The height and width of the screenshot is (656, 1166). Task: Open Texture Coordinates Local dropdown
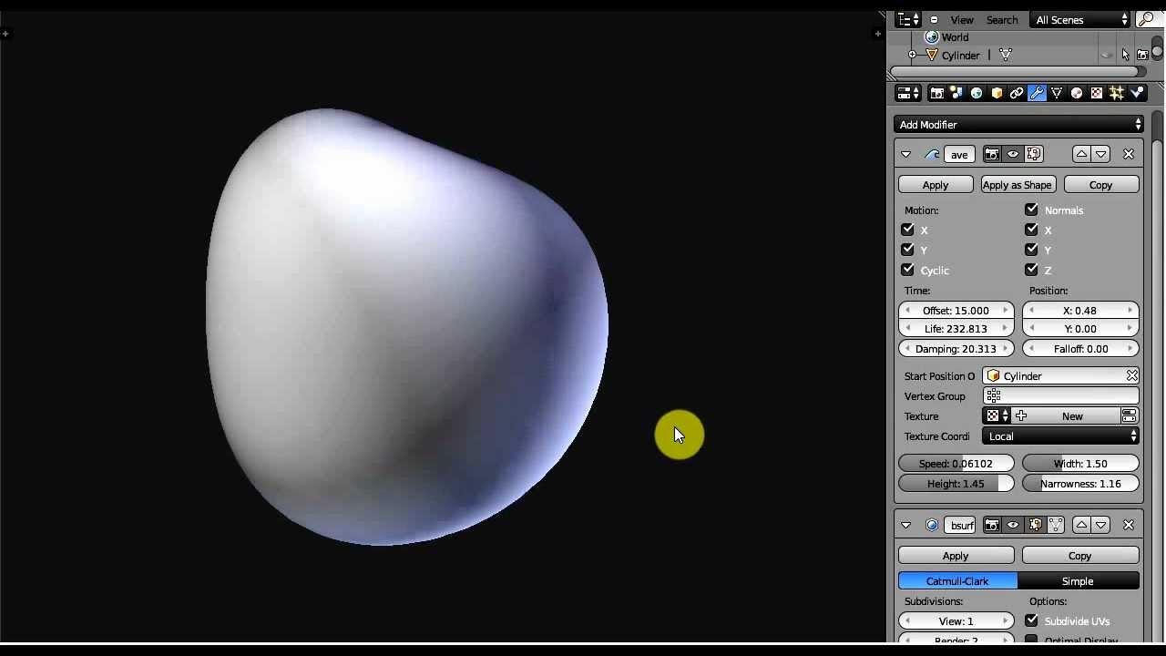(1061, 436)
